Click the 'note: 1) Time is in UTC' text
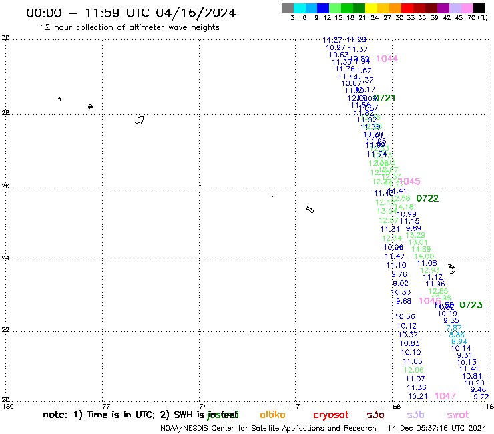The height and width of the screenshot is (434, 494). [x=99, y=415]
